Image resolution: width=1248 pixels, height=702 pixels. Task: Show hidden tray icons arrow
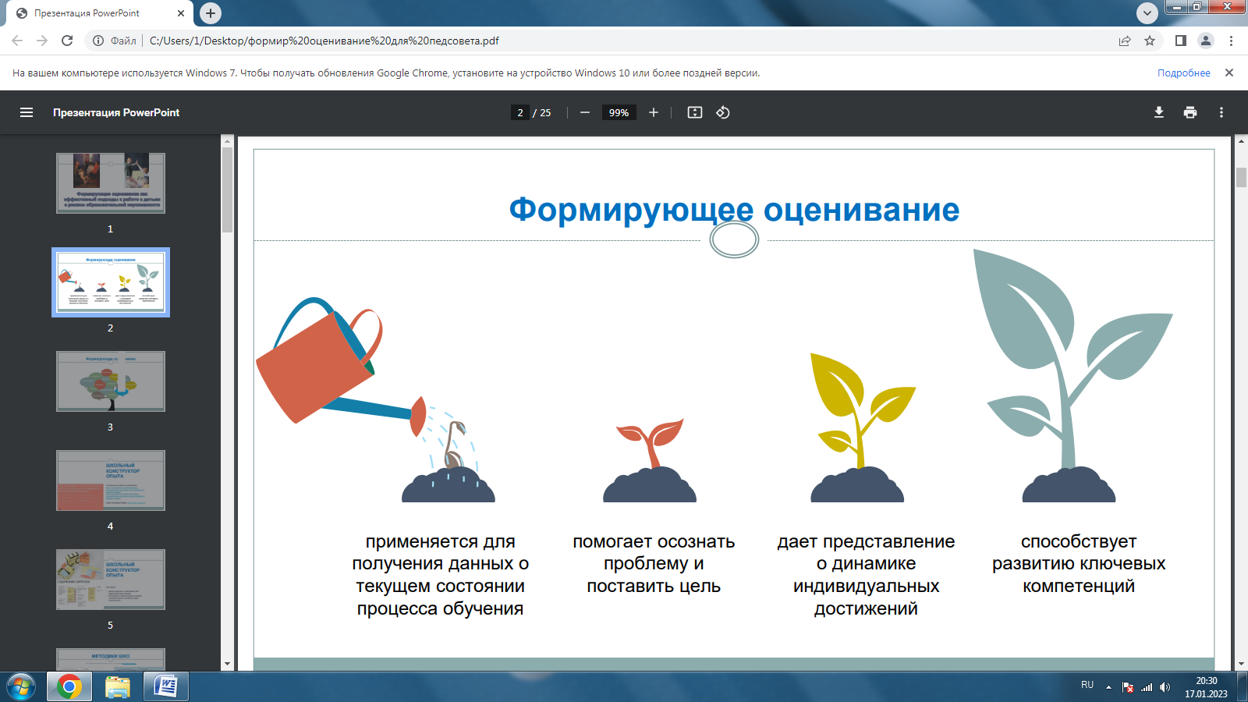click(1108, 687)
